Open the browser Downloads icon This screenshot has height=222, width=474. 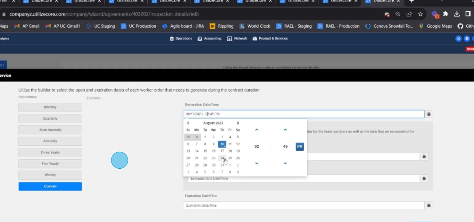pyautogui.click(x=457, y=14)
